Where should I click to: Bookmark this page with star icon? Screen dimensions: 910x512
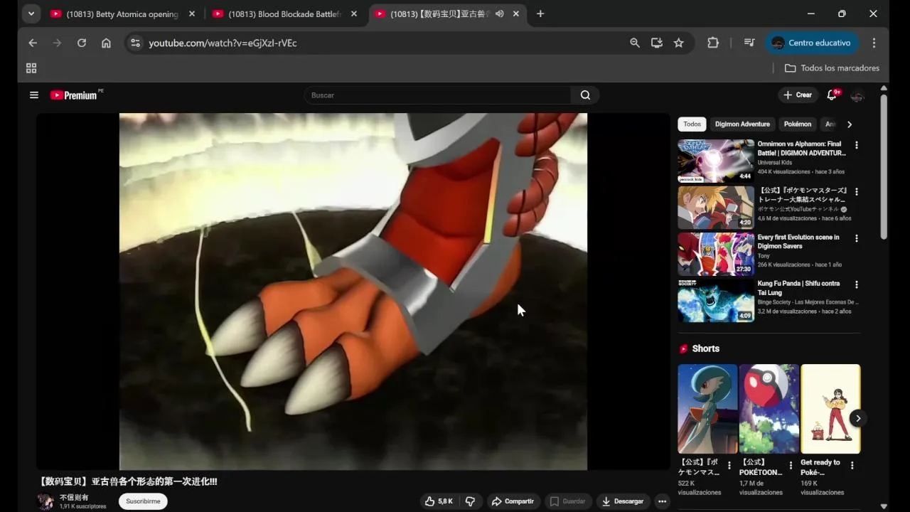pos(679,43)
